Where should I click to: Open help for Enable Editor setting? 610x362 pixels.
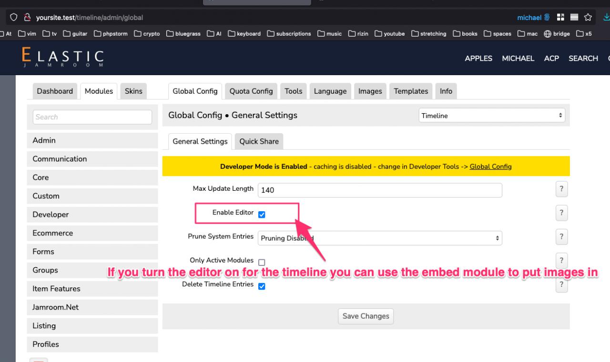pos(561,213)
